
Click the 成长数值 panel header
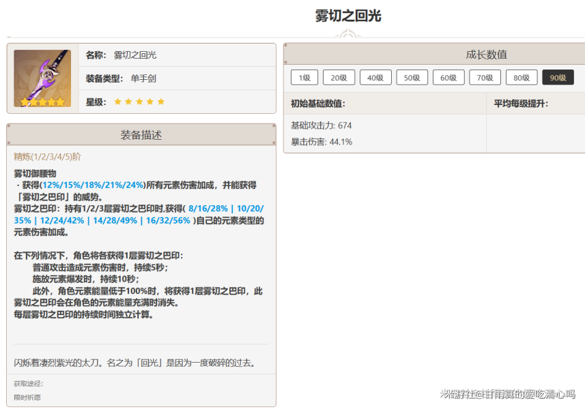click(x=486, y=55)
